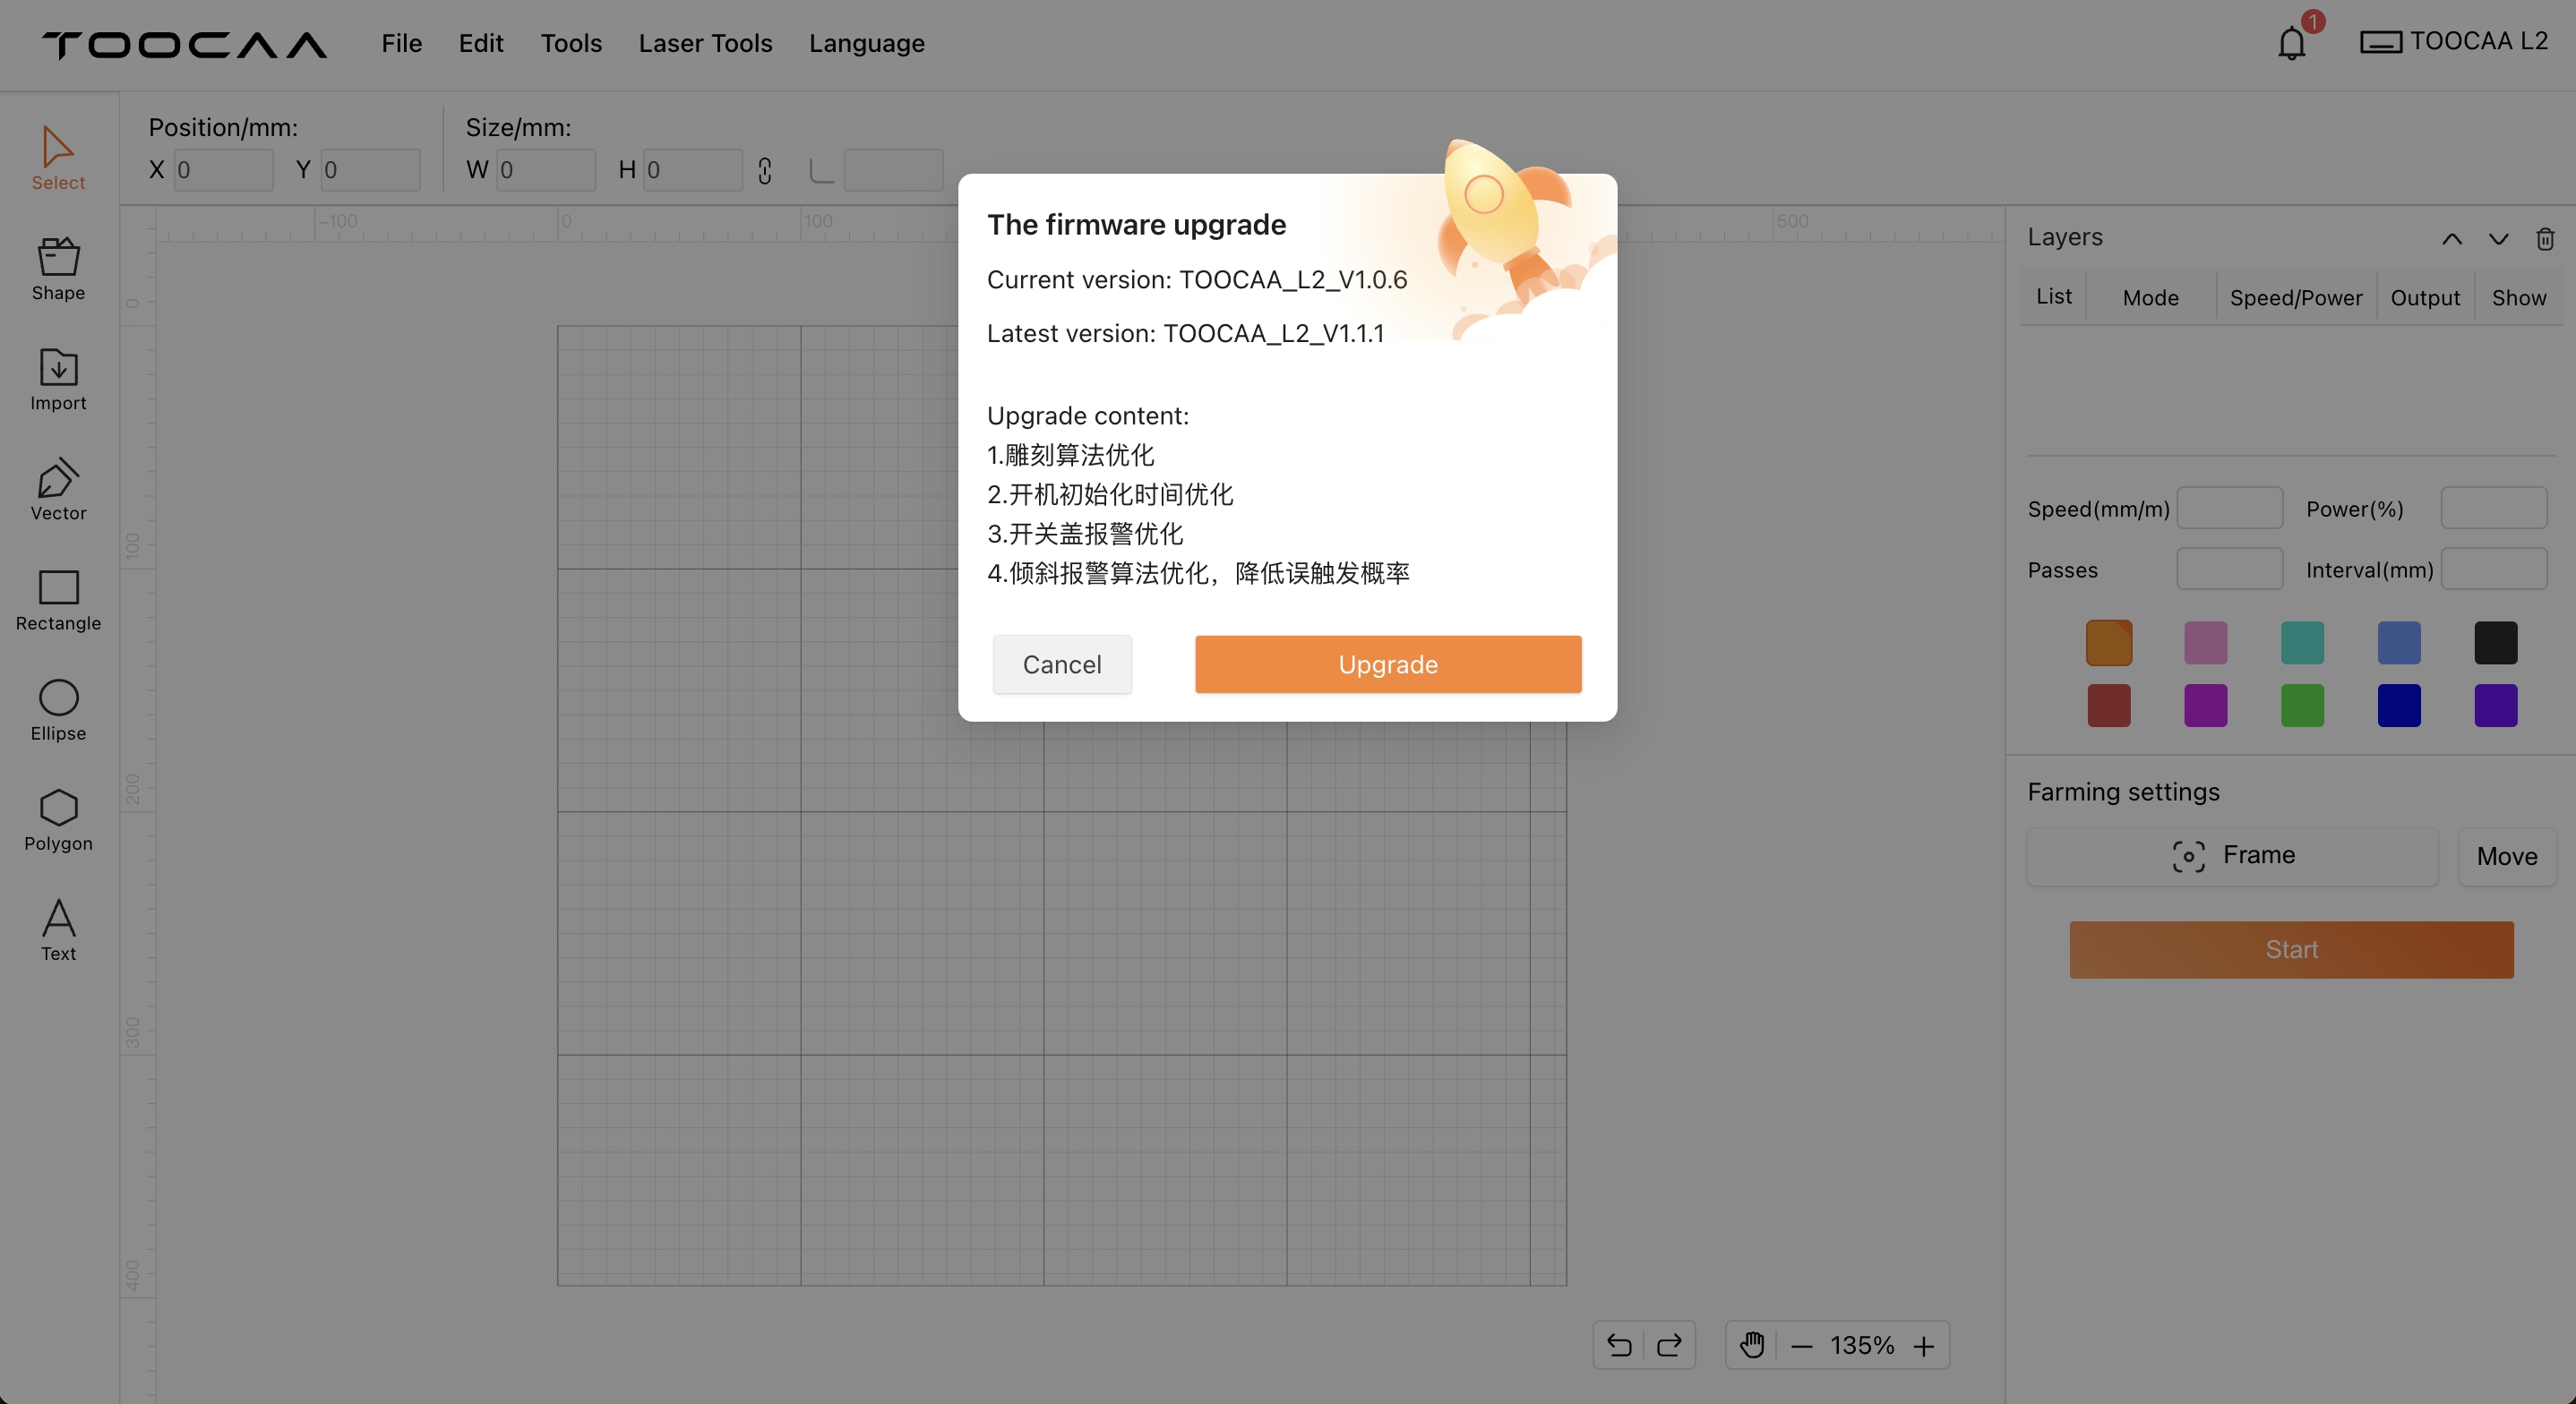
Task: Click the Interval(mm) input field
Action: (x=2494, y=569)
